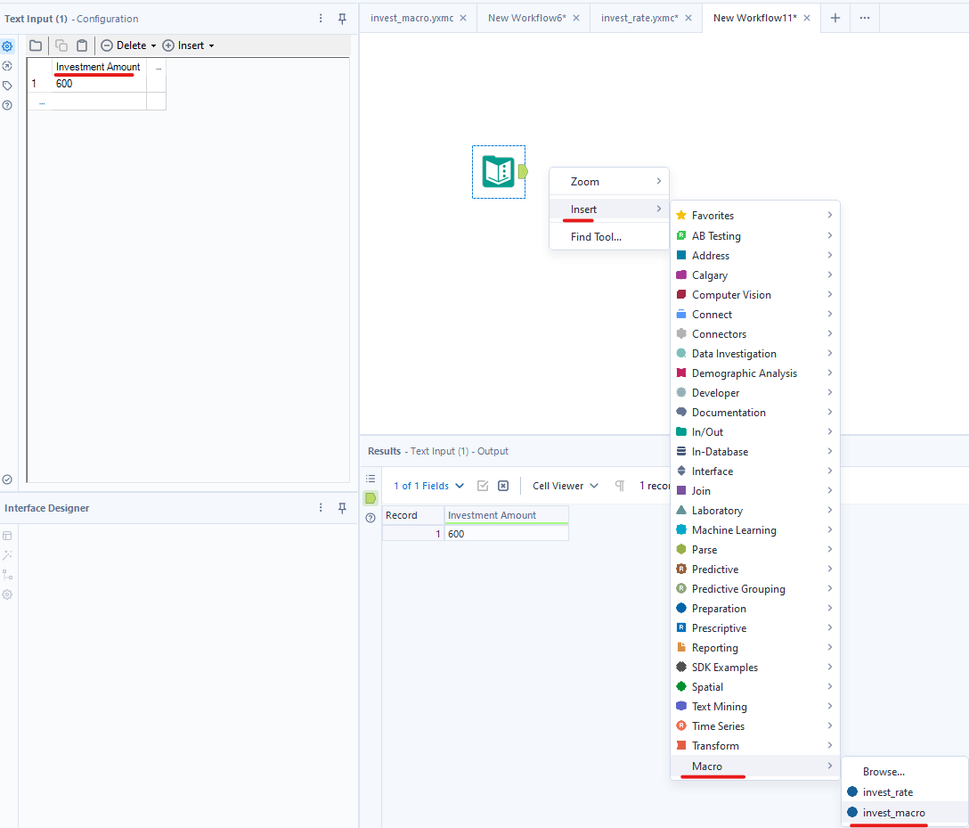The image size is (969, 828).
Task: Click the copy icon in configuration toolbar
Action: click(61, 45)
